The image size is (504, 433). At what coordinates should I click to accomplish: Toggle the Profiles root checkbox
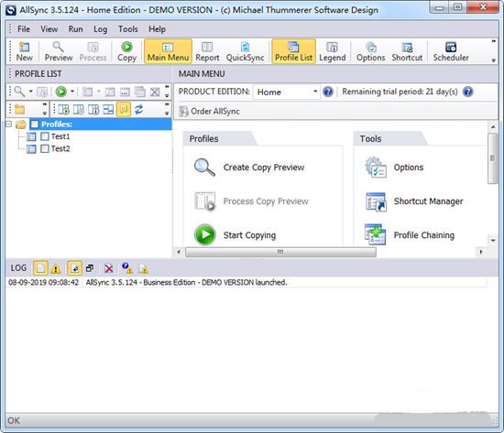[x=35, y=124]
